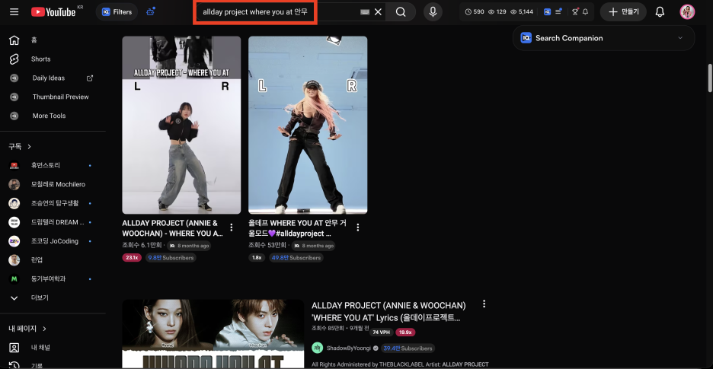Click the 74 VPH badge

pyautogui.click(x=381, y=332)
